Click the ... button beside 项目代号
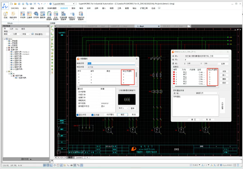243x169 pixels. [x=137, y=67]
